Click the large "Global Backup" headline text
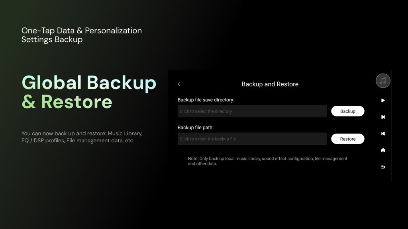The image size is (408, 229). pos(89,82)
